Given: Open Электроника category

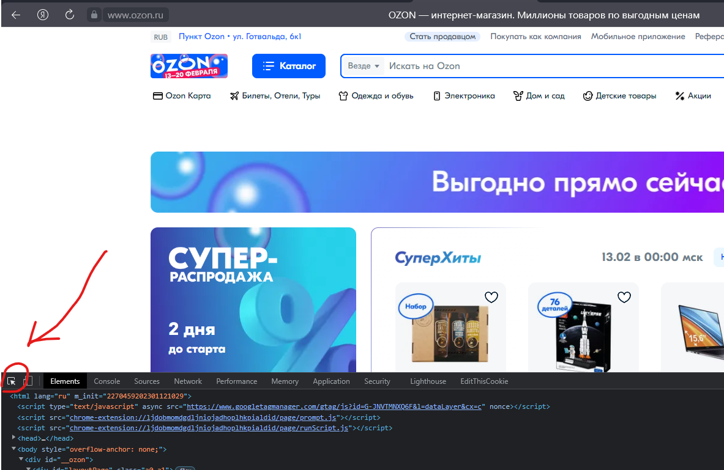Looking at the screenshot, I should point(463,96).
